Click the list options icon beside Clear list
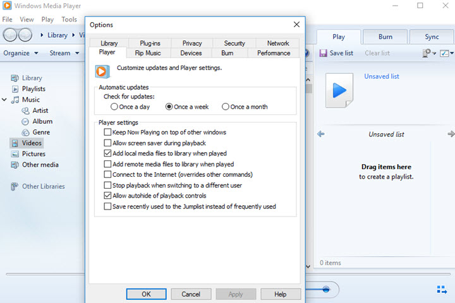The width and height of the screenshot is (455, 303). point(427,53)
